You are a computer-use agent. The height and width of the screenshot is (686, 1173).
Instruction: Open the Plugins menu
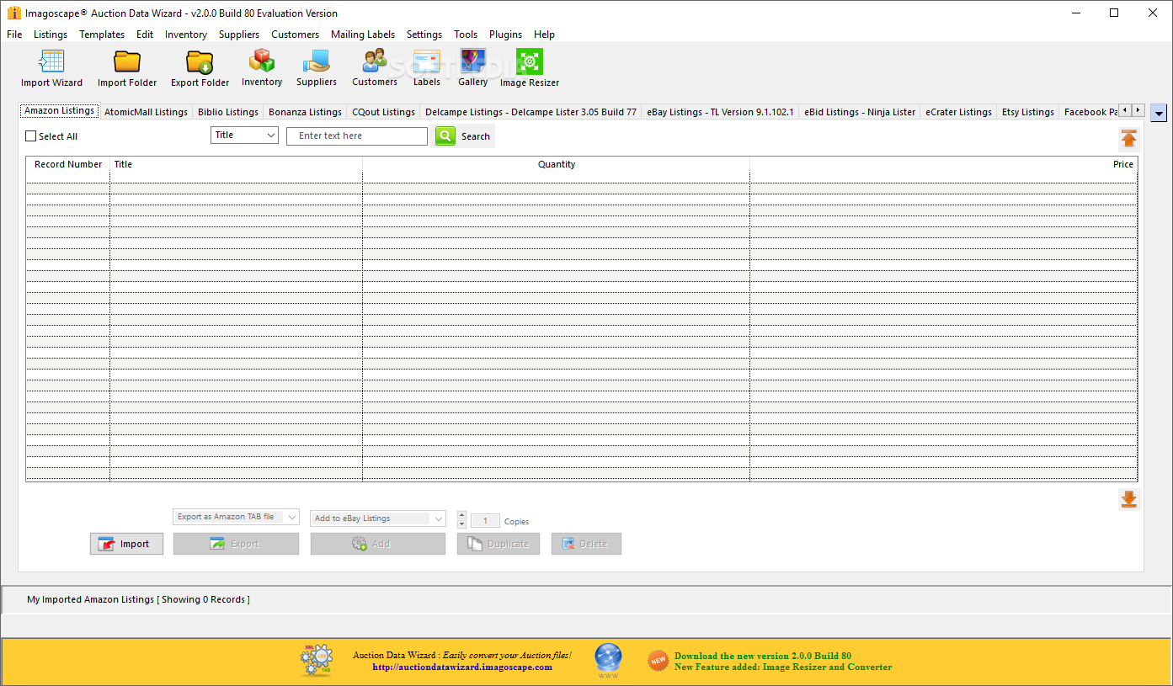point(505,35)
